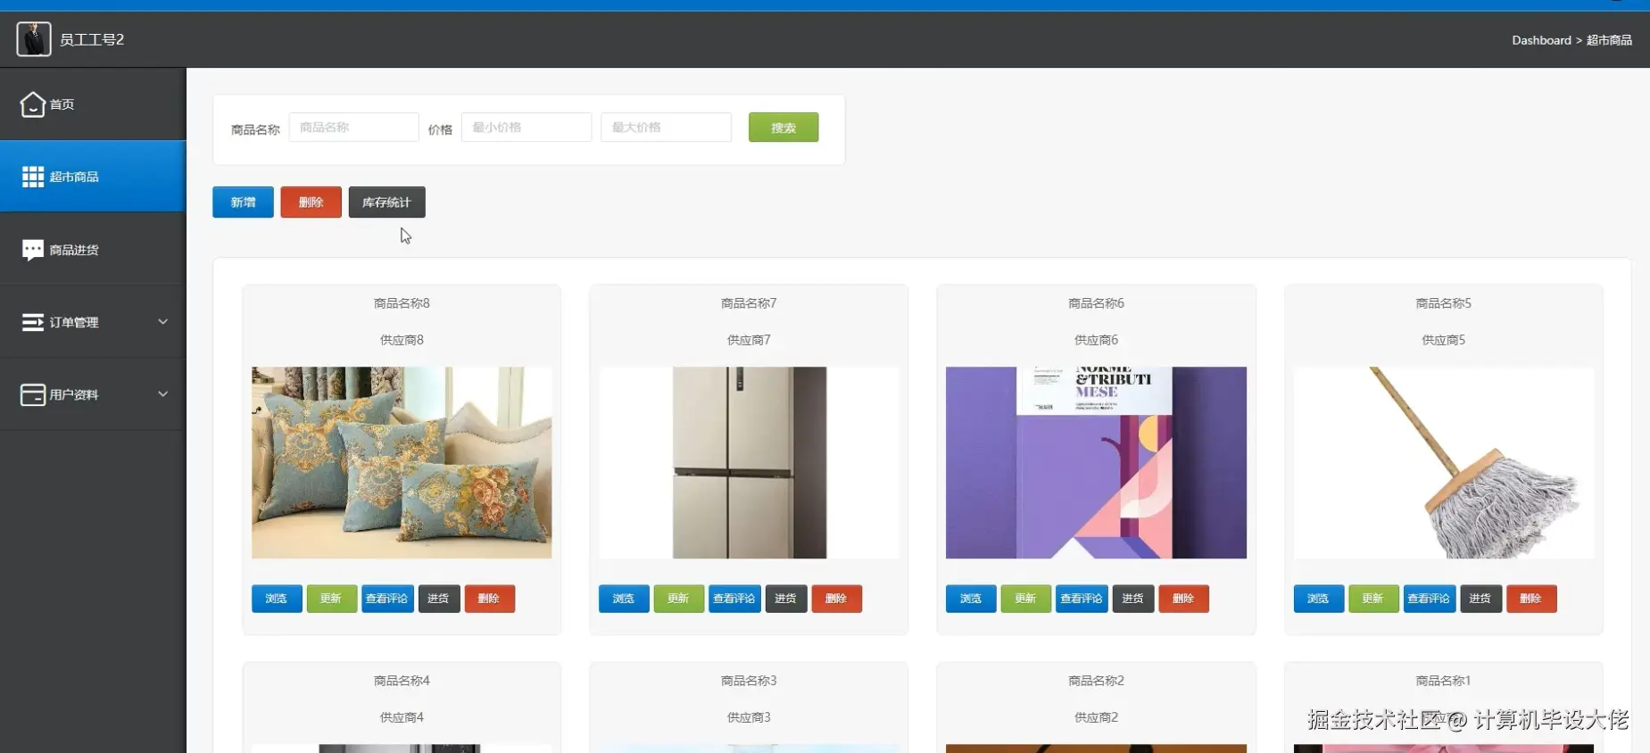
Task: Click the red 删除 button above the list
Action: (x=311, y=203)
